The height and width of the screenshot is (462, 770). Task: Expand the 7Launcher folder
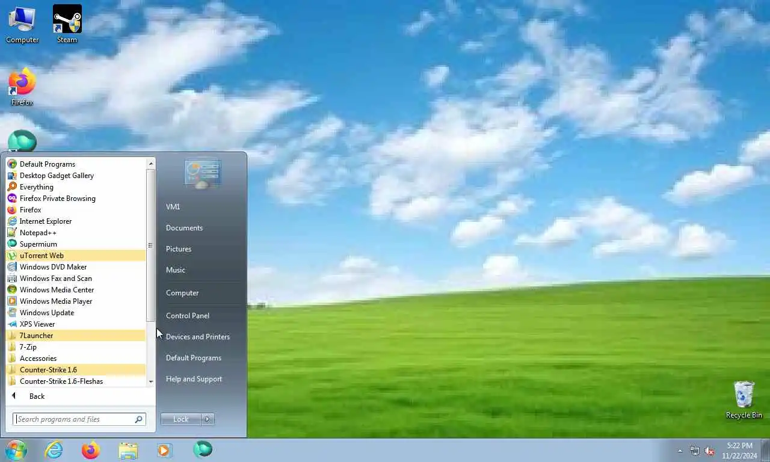pyautogui.click(x=76, y=335)
